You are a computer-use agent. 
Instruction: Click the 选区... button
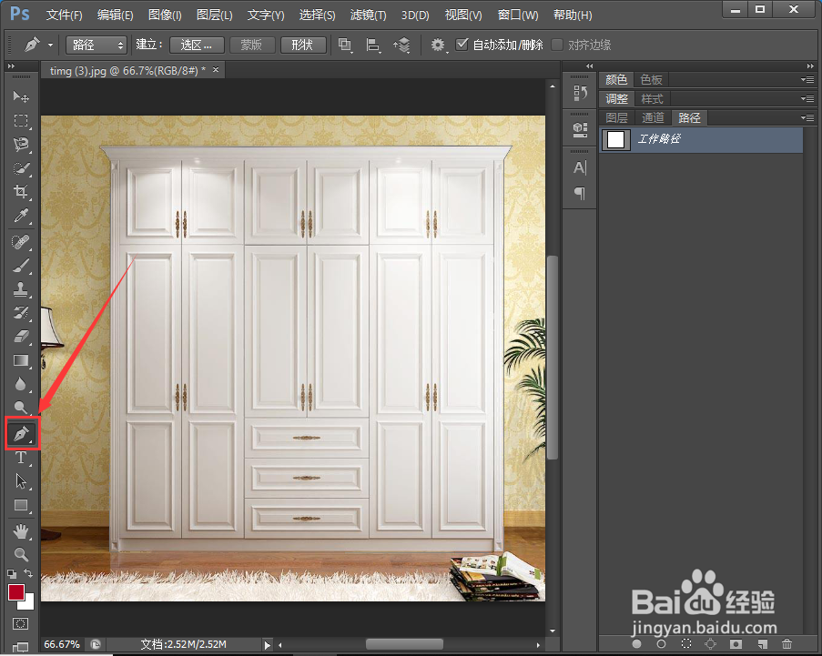pos(197,45)
